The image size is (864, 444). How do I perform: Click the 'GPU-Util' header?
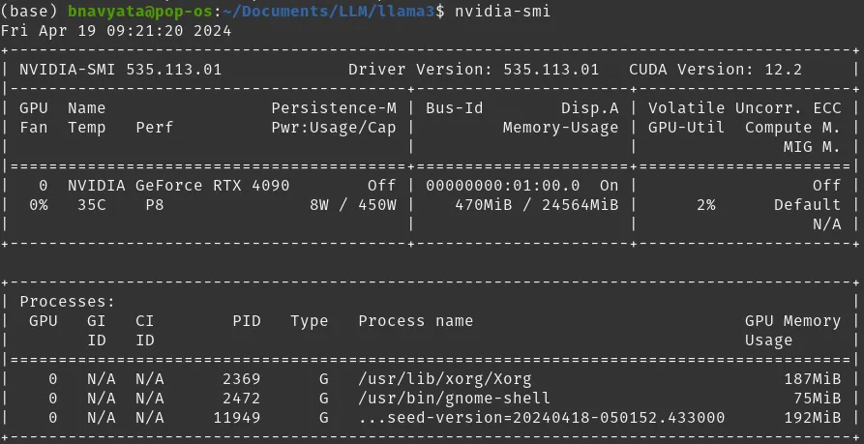coord(686,128)
